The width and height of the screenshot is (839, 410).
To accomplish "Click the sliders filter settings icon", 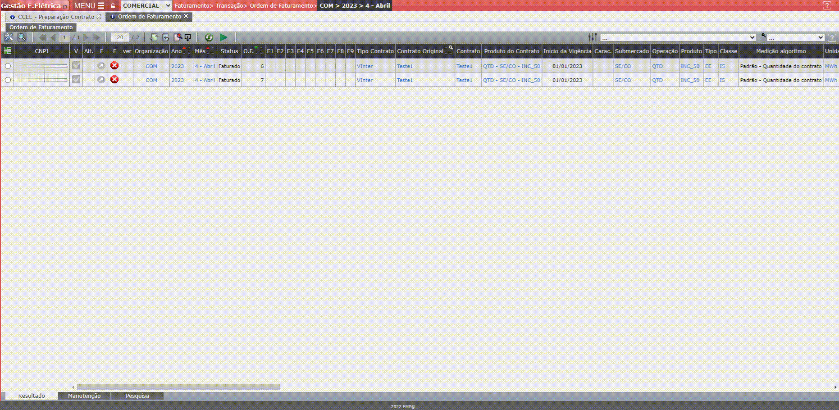I will (593, 37).
